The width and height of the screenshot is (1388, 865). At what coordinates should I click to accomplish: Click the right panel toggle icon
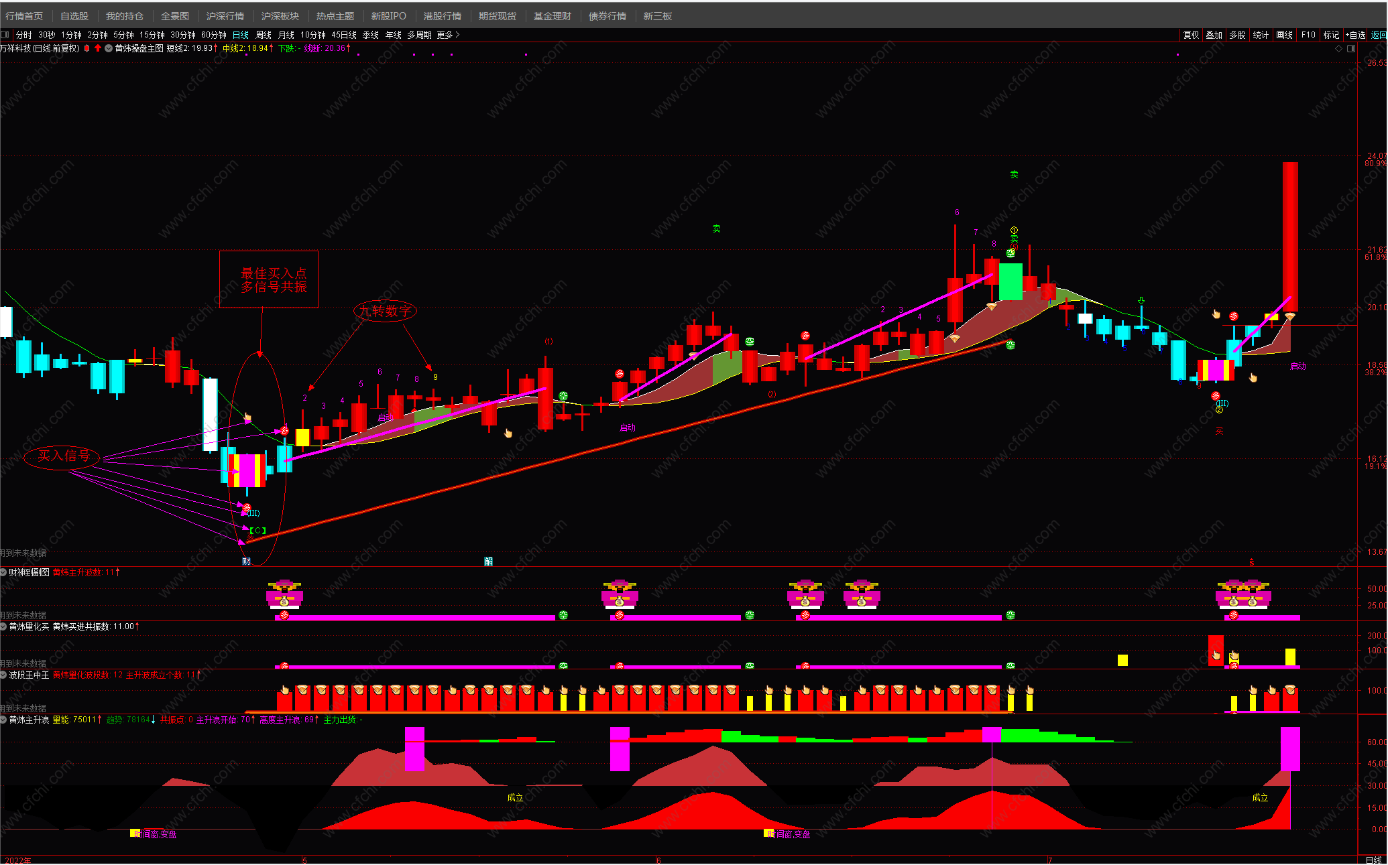[1351, 48]
